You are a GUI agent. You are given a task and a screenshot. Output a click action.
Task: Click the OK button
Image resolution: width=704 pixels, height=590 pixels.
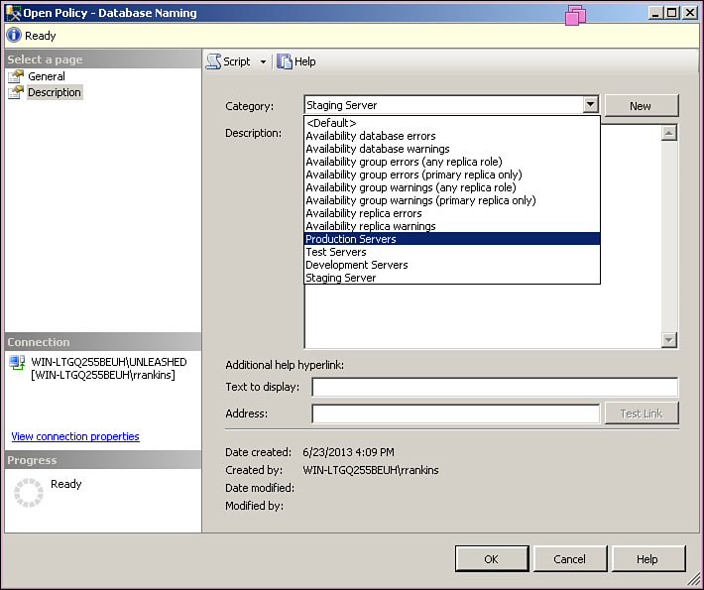pyautogui.click(x=491, y=559)
